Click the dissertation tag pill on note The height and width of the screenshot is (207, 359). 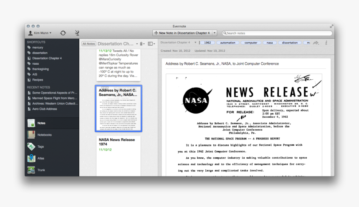(290, 43)
